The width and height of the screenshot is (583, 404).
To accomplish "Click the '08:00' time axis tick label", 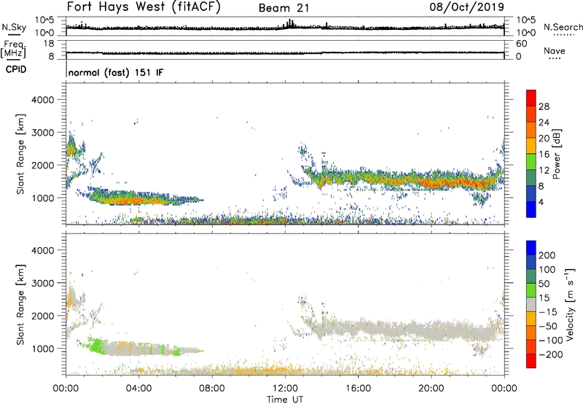I will pyautogui.click(x=212, y=389).
